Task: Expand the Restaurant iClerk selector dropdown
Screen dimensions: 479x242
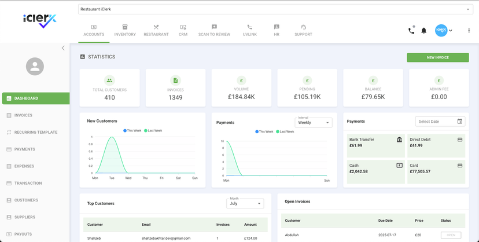Action: pyautogui.click(x=468, y=10)
